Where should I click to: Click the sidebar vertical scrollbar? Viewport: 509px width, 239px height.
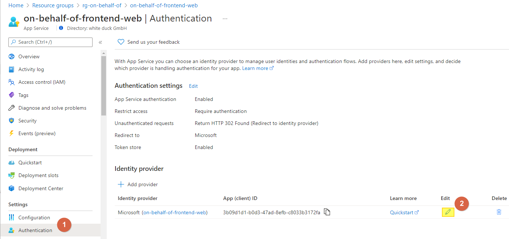pyautogui.click(x=103, y=86)
